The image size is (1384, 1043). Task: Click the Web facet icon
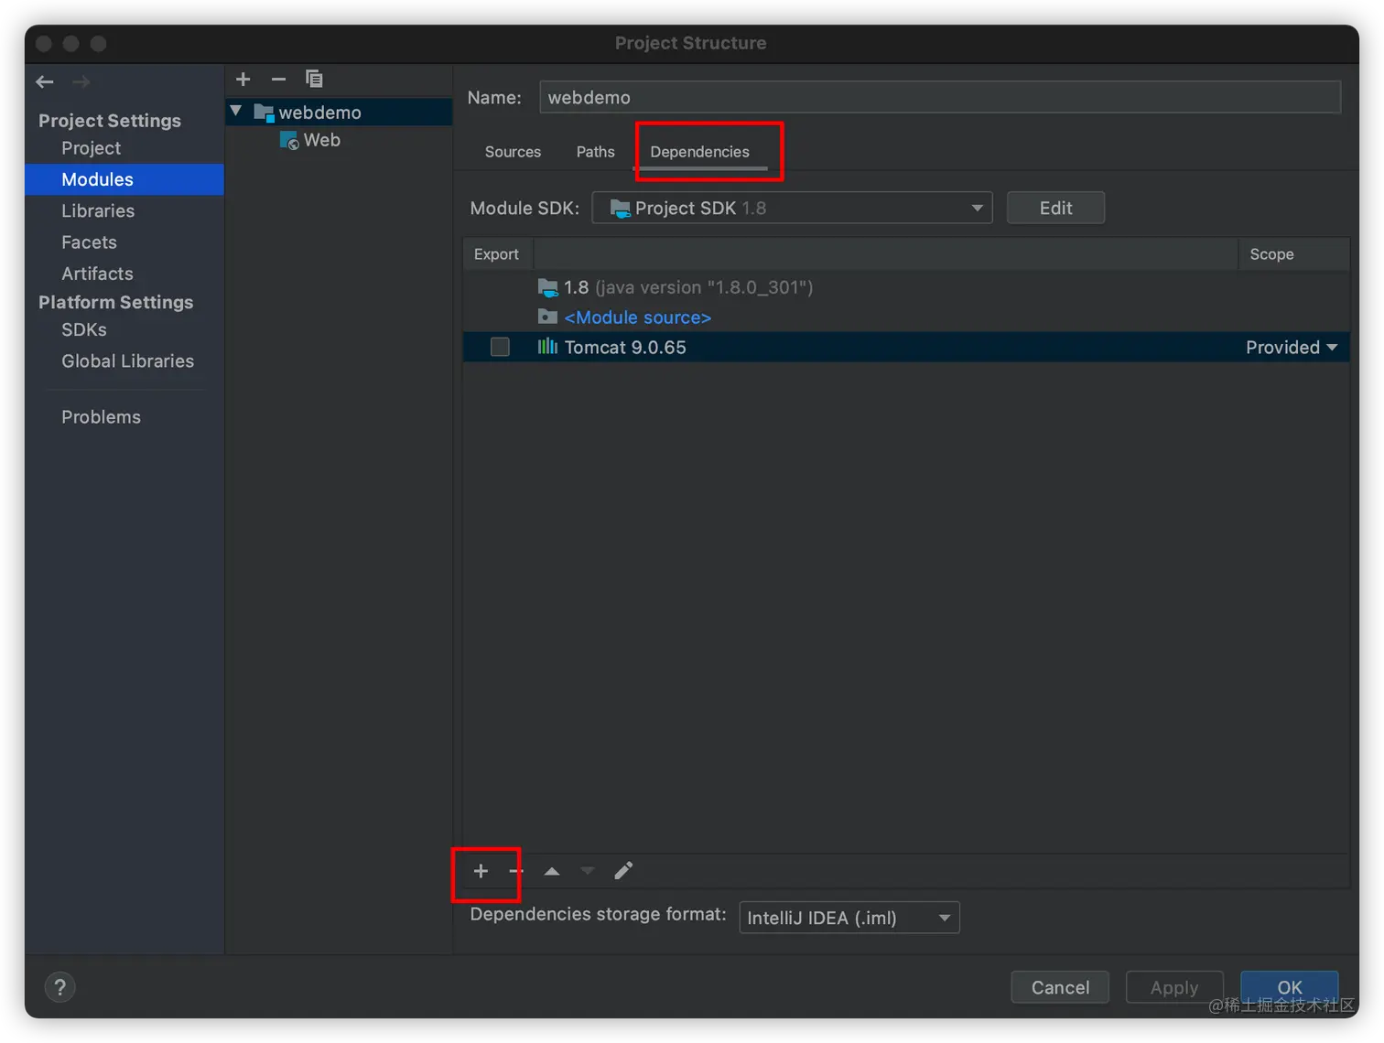289,140
